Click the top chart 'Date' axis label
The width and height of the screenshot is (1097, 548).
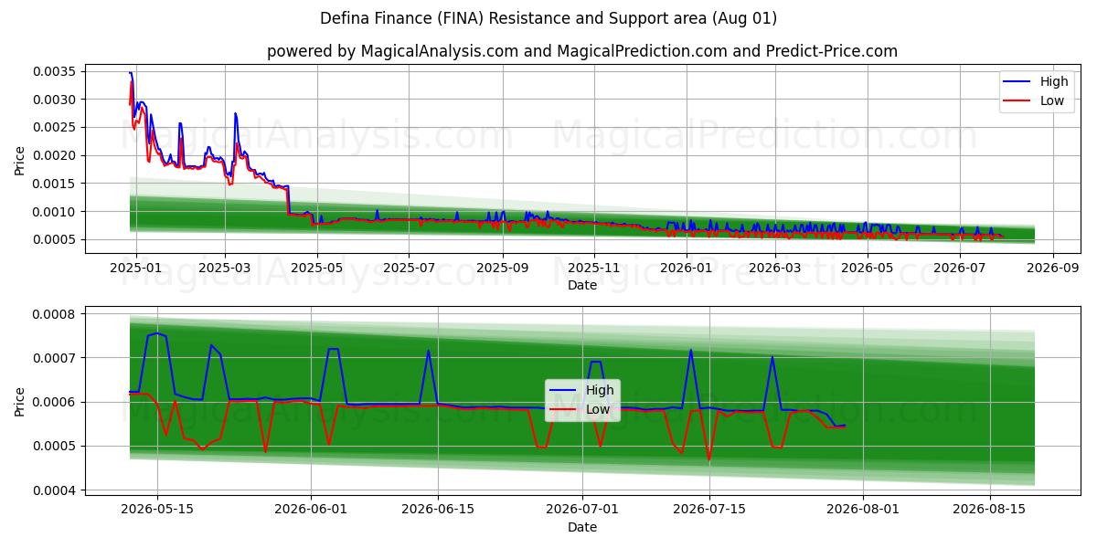582,285
